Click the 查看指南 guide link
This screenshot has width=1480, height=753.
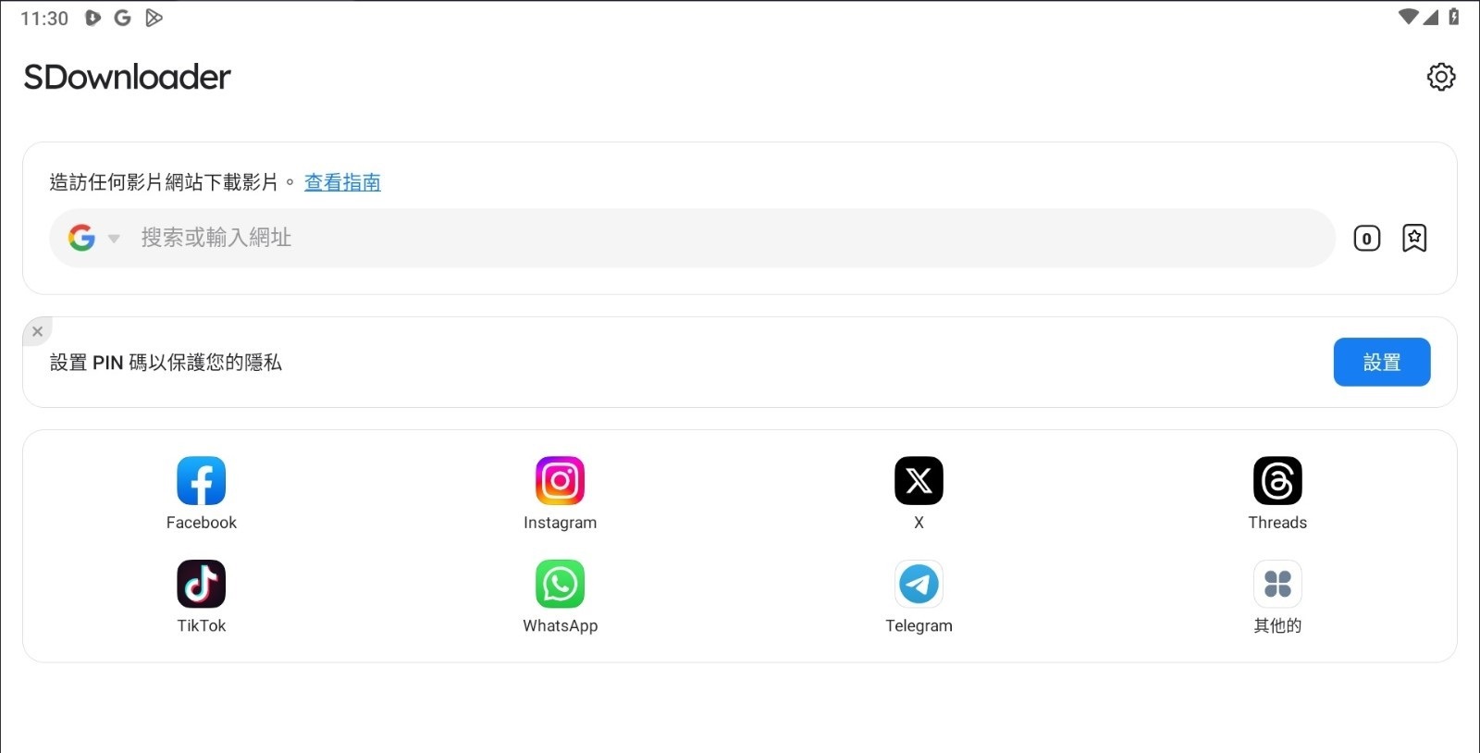342,182
